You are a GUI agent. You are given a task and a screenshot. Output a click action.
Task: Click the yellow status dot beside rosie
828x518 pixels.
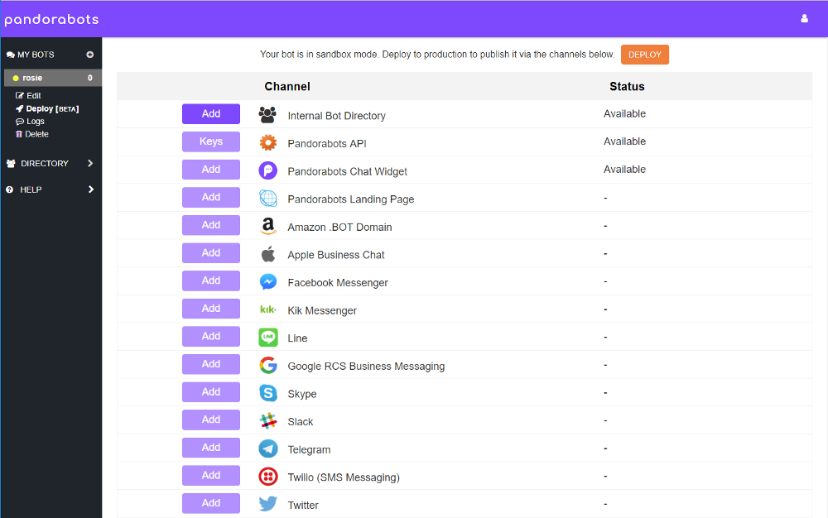pyautogui.click(x=16, y=78)
